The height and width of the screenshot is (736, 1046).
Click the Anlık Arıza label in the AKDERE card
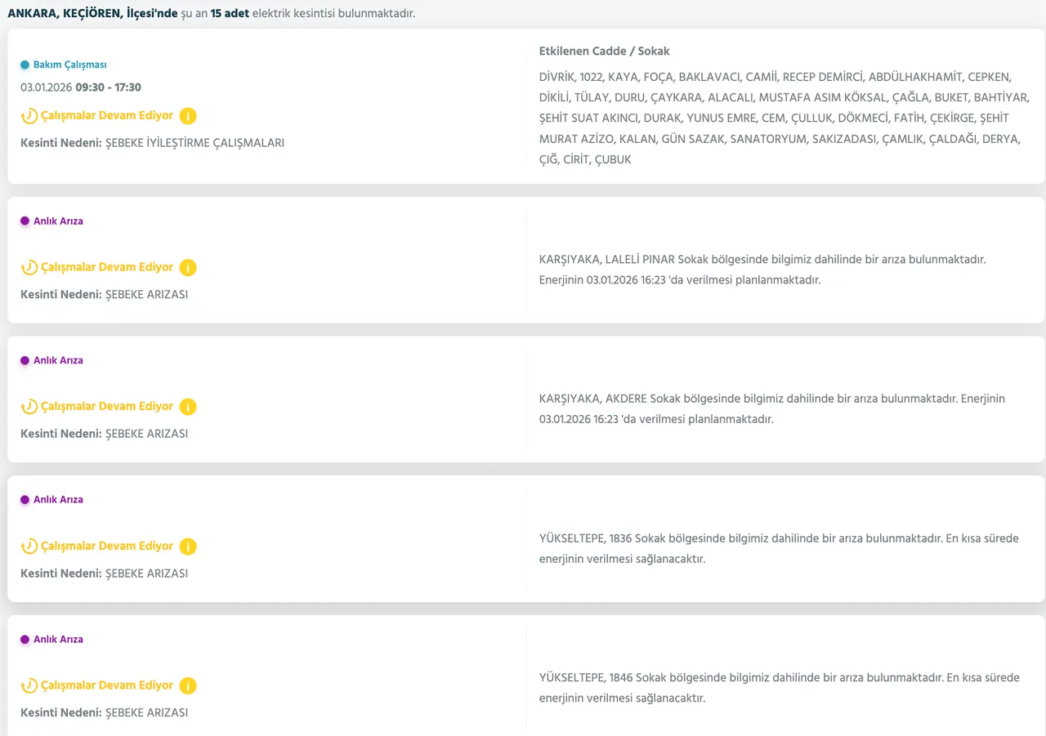coord(58,360)
